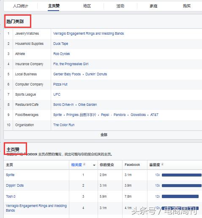Click the 5.9m audience value for Tosh.0

pos(103,196)
